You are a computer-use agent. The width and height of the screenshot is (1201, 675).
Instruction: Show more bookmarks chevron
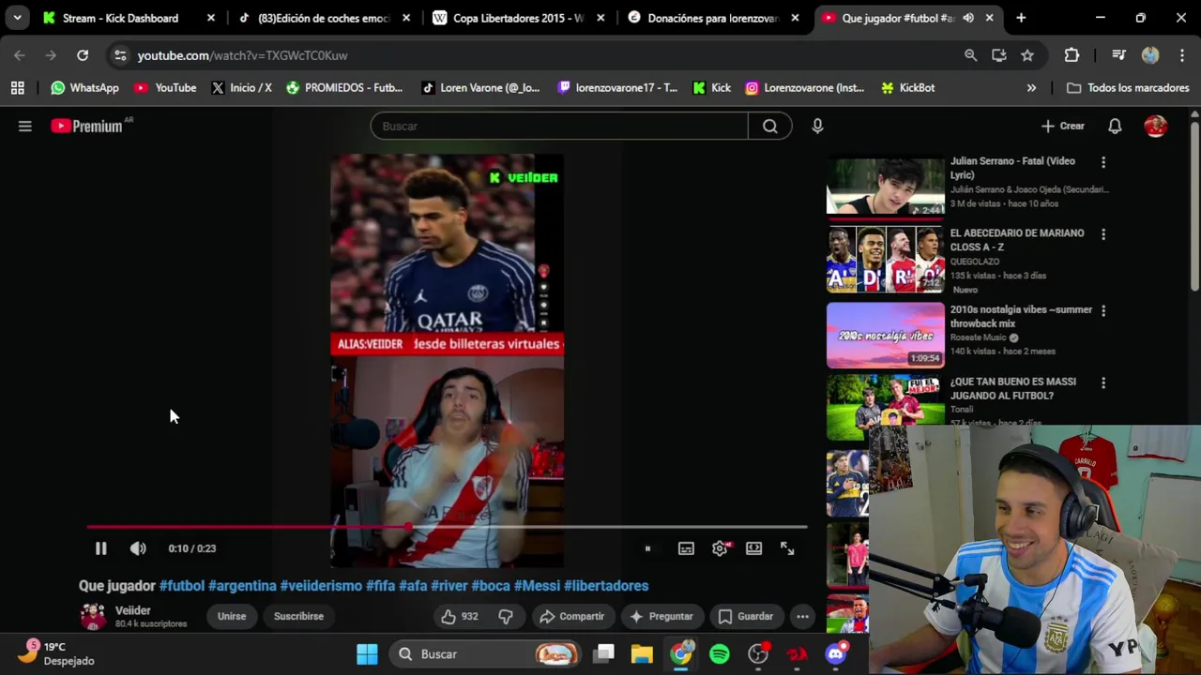(1031, 88)
